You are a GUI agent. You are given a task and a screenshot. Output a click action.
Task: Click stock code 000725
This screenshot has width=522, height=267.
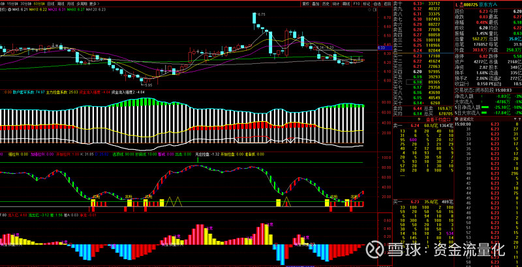click(x=470, y=5)
